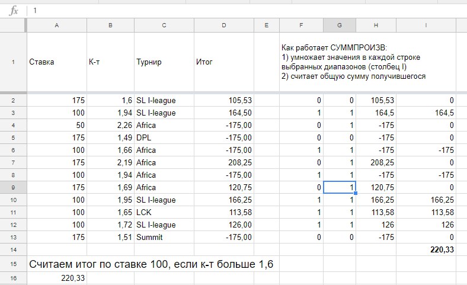The height and width of the screenshot is (285, 467).
Task: Click cell 113,58 in column D
Action: click(224, 212)
